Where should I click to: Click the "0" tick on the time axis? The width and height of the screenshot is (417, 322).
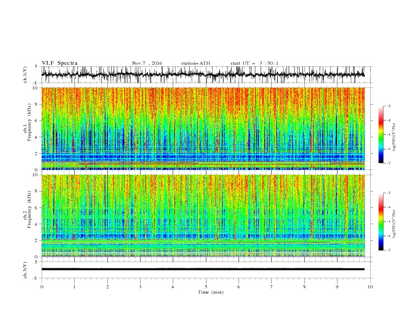[x=42, y=287]
